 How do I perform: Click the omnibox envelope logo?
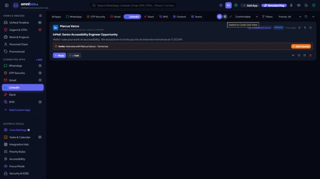coord(16,6)
